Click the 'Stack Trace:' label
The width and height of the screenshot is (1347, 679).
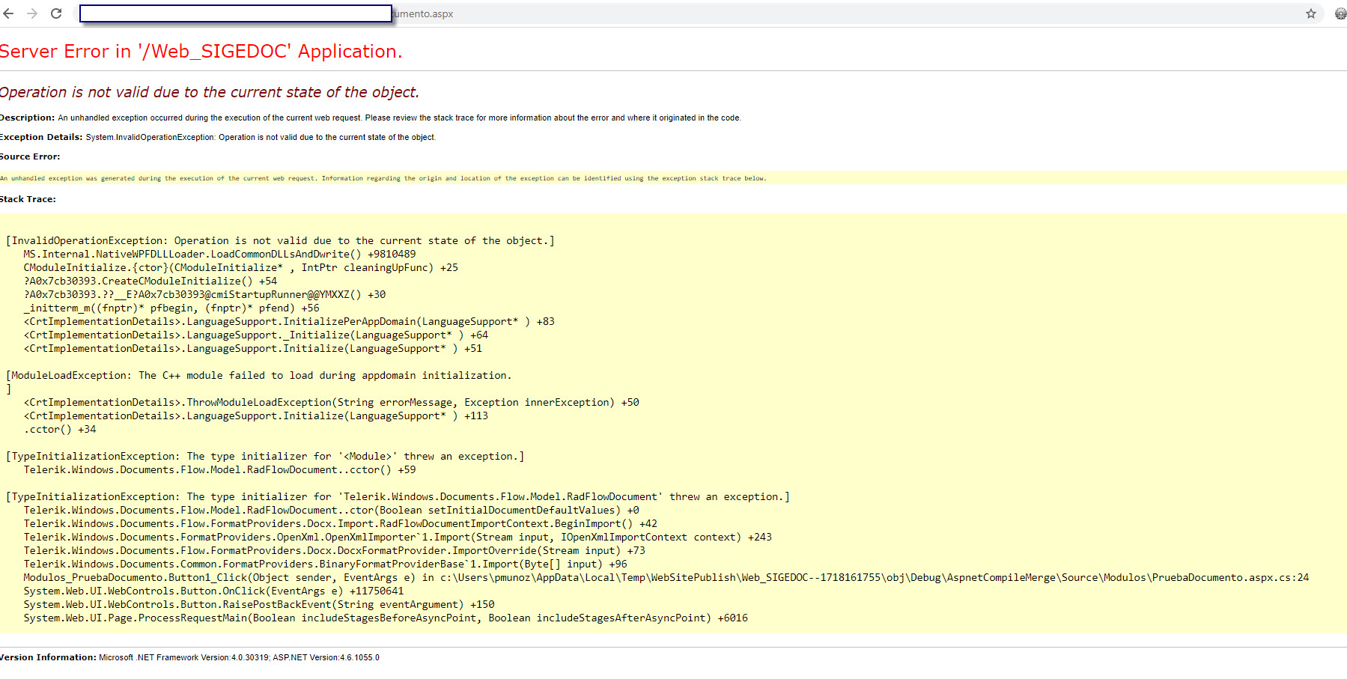coord(28,199)
